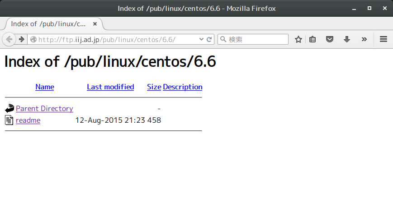Click the Parent Directory folder-back icon
Image resolution: width=393 pixels, height=199 pixels.
coord(9,108)
